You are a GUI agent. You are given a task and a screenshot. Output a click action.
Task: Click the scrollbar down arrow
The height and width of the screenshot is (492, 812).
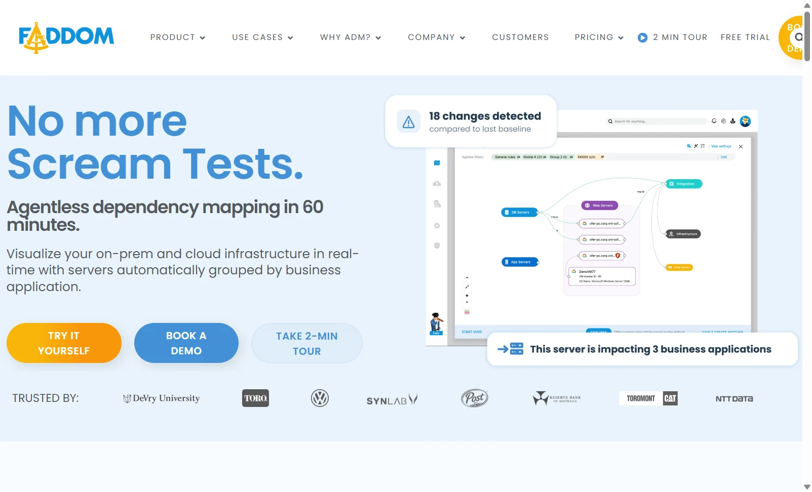click(807, 487)
